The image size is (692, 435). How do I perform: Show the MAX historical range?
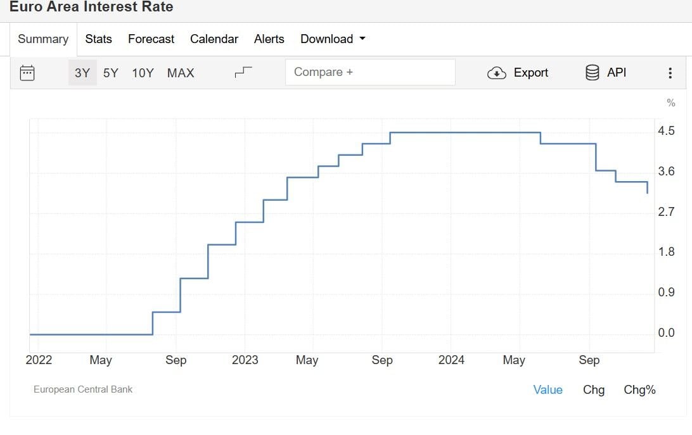[181, 73]
